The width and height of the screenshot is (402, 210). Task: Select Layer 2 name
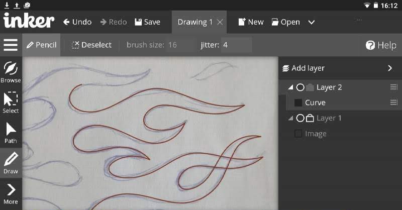coord(329,87)
